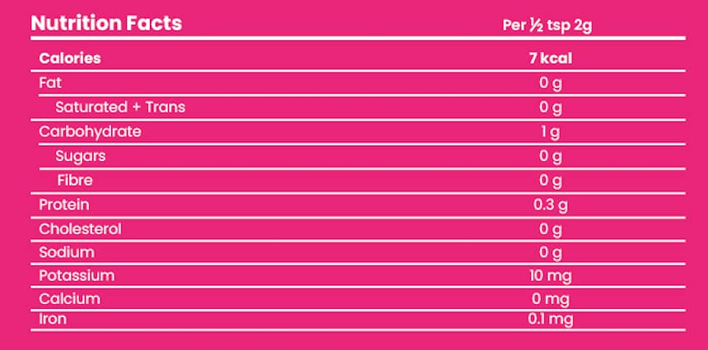The width and height of the screenshot is (708, 350).
Task: Click the Per ½ tsp 2g serving text
Action: pyautogui.click(x=547, y=24)
